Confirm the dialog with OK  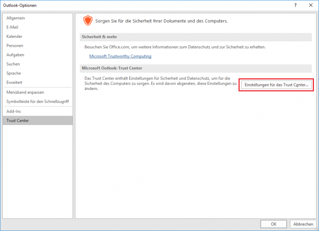(273, 224)
